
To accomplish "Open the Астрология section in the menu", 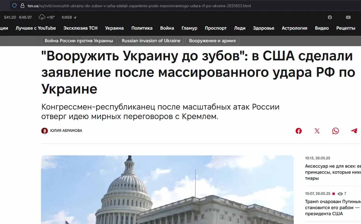I will pos(294,28).
